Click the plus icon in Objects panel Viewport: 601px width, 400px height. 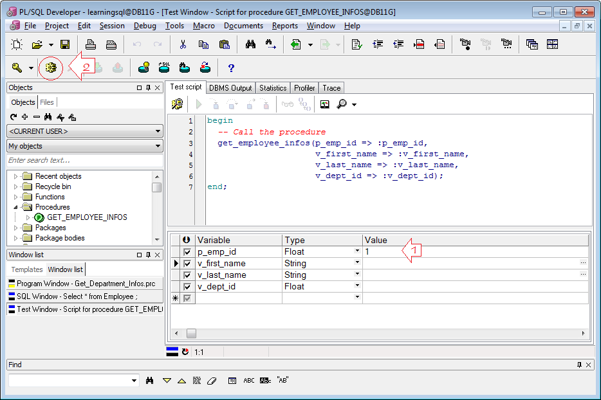pos(25,117)
